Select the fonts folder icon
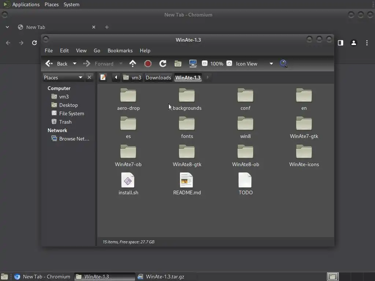375x281 pixels. point(187,124)
